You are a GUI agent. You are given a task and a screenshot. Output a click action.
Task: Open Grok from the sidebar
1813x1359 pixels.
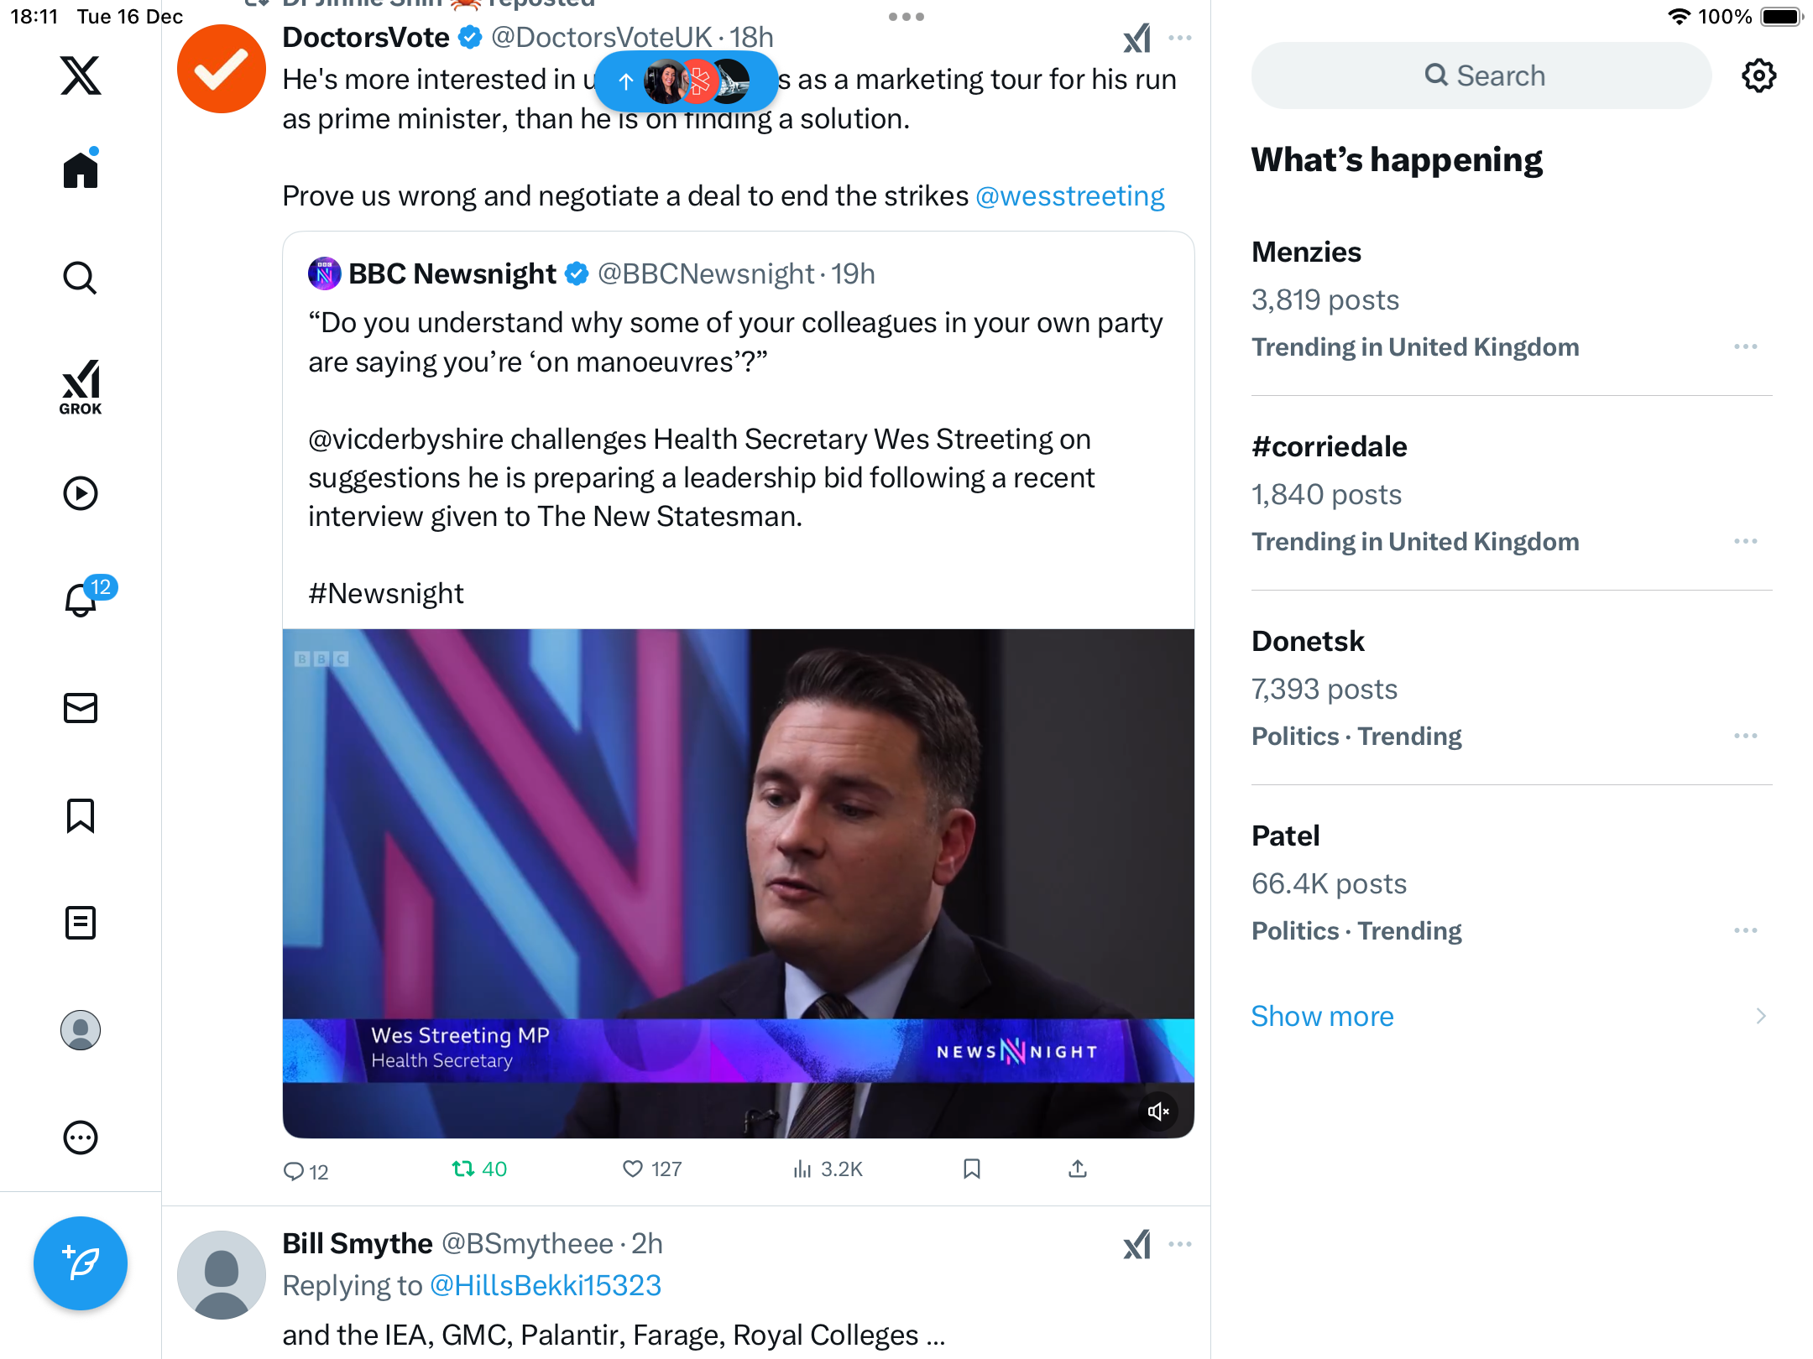pyautogui.click(x=81, y=387)
